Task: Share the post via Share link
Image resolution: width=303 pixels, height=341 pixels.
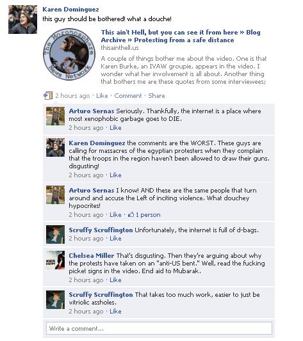Action: click(156, 96)
